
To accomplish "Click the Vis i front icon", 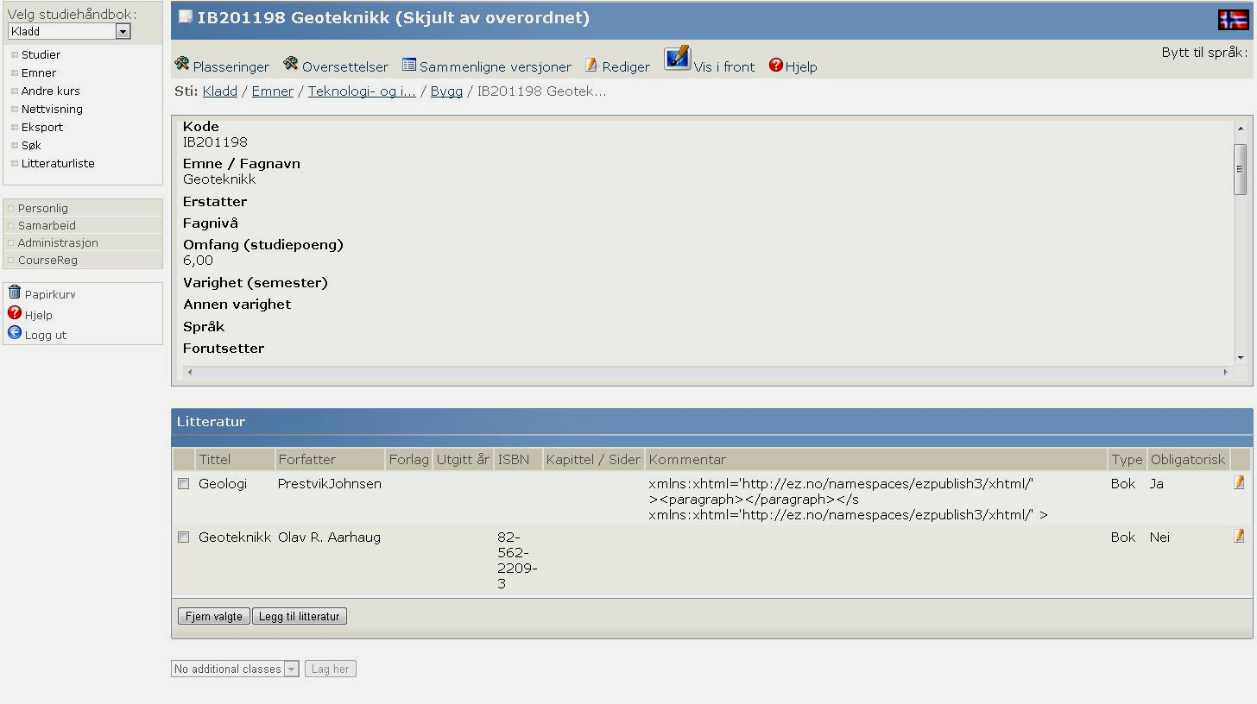I will click(677, 59).
